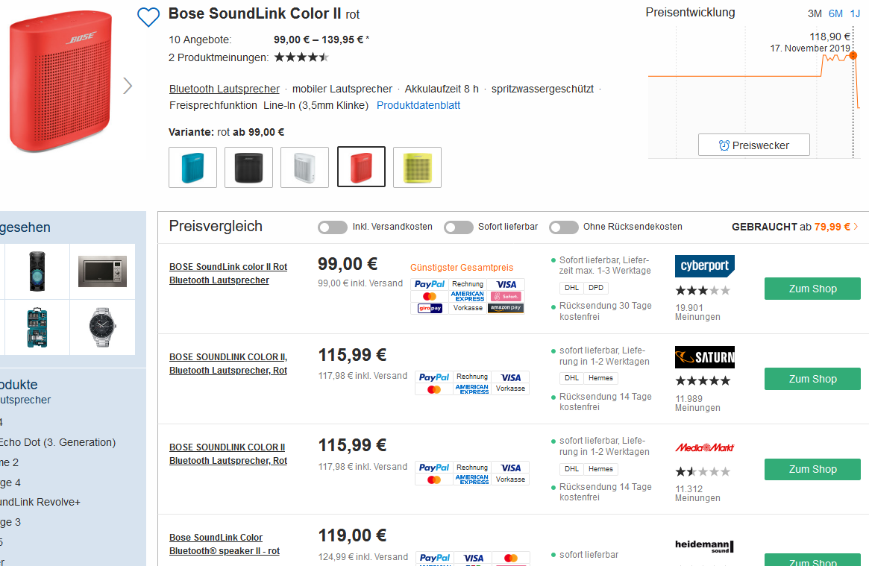Open the microwave product thumbnail
The height and width of the screenshot is (566, 869).
click(x=103, y=271)
